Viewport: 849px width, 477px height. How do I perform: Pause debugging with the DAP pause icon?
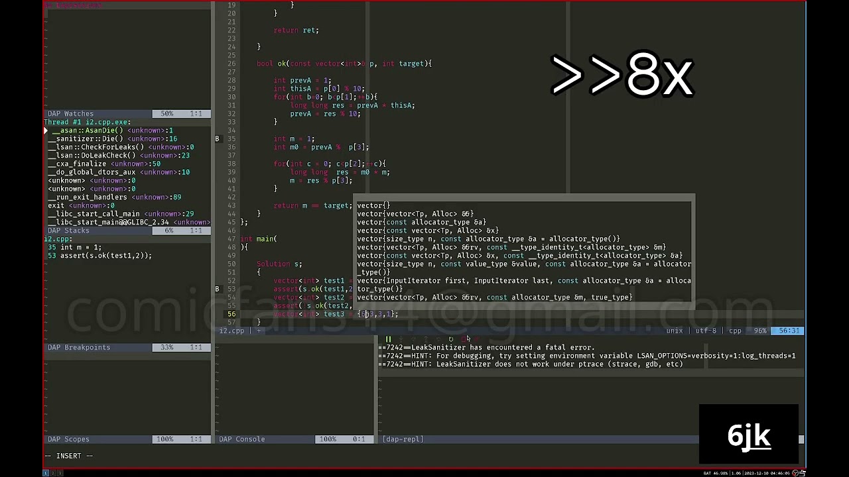tap(389, 339)
